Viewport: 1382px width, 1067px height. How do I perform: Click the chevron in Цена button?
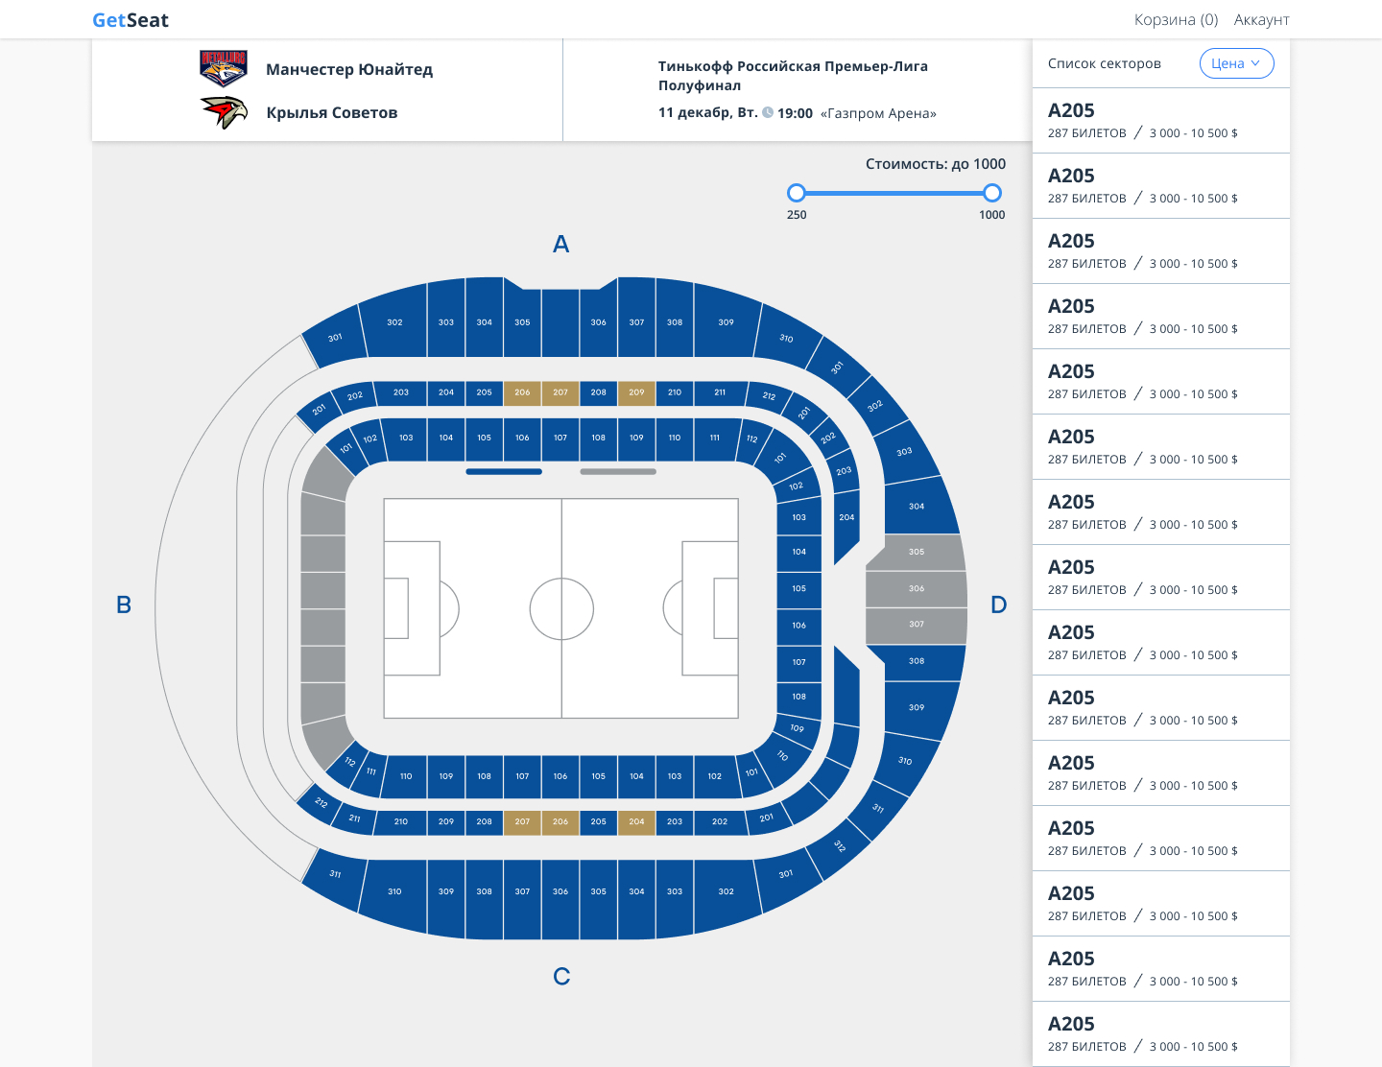tap(1254, 63)
